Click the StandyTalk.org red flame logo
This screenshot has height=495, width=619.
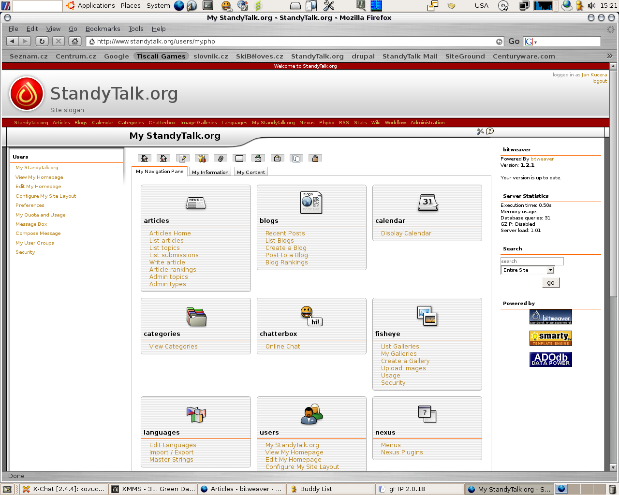point(27,94)
